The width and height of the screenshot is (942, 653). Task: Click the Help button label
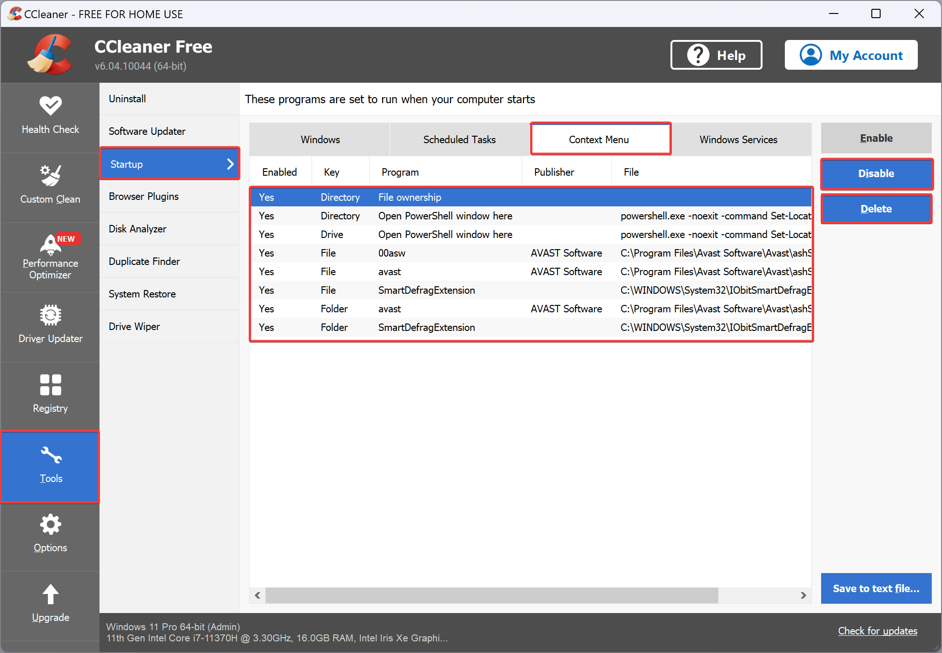tap(731, 55)
